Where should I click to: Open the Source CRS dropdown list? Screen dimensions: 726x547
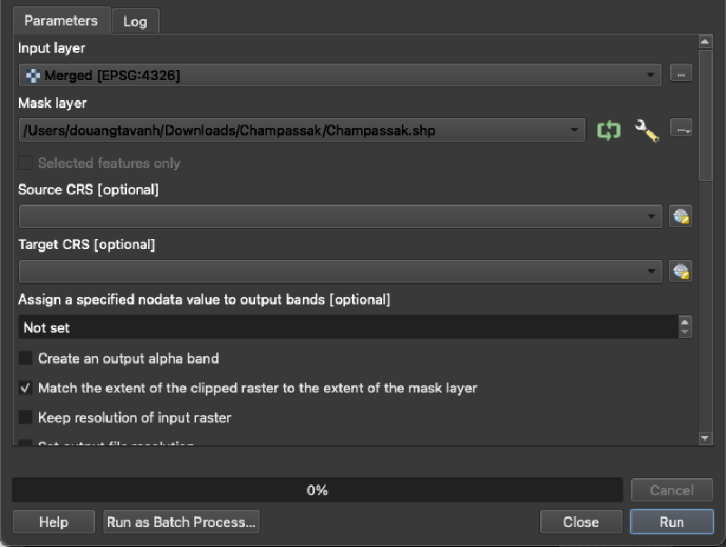[x=651, y=216]
